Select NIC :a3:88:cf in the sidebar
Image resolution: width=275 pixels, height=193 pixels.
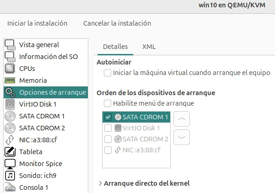(x=46, y=140)
